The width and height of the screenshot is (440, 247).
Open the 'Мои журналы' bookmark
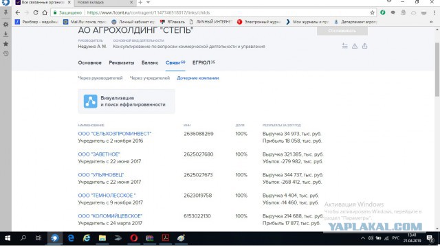point(307,21)
